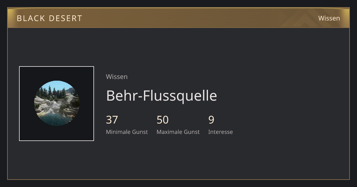Select the interest value 9
The height and width of the screenshot is (187, 357).
pyautogui.click(x=211, y=120)
